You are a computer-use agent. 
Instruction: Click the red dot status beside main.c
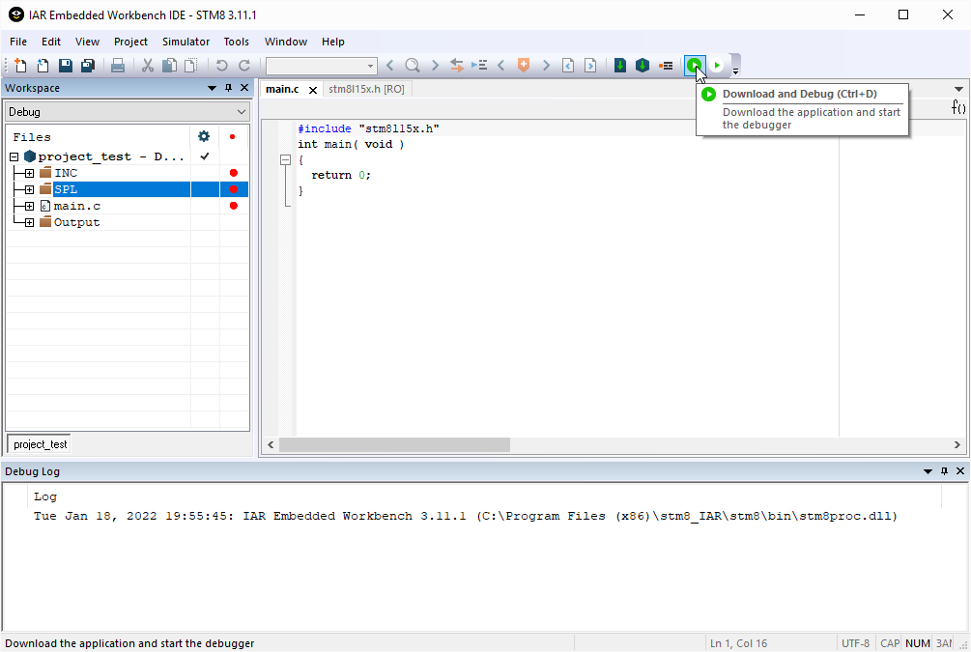[x=234, y=206]
